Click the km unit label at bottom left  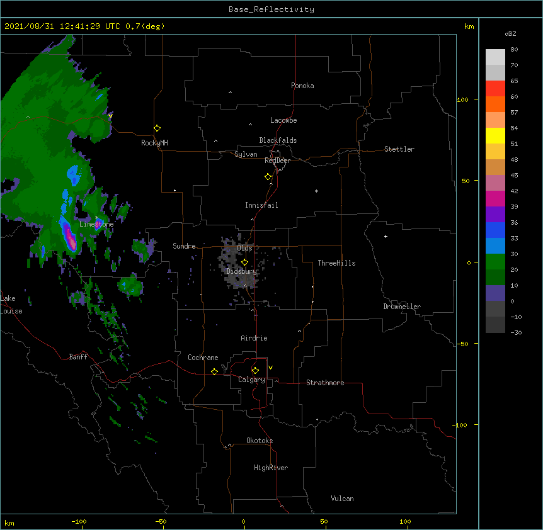point(9,522)
